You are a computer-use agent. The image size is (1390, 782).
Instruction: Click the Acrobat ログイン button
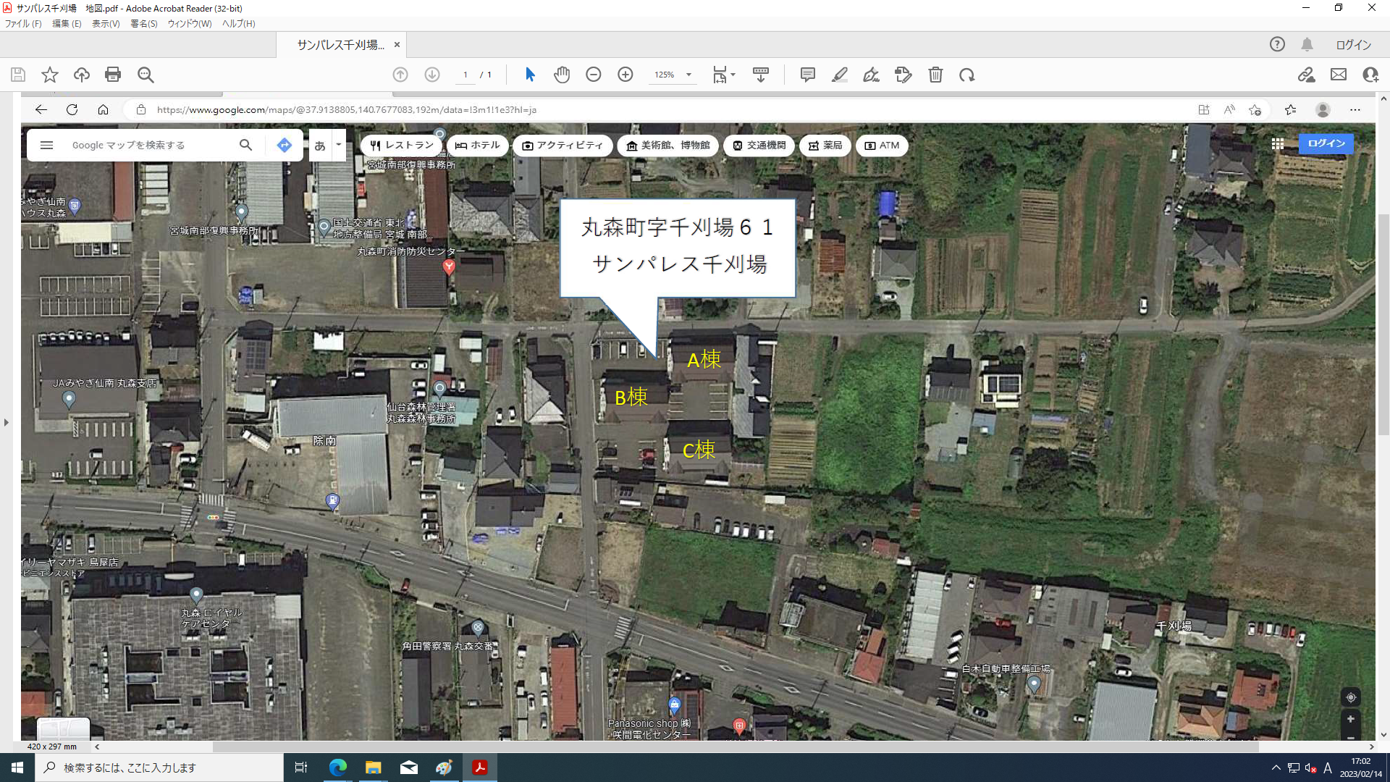(1353, 45)
